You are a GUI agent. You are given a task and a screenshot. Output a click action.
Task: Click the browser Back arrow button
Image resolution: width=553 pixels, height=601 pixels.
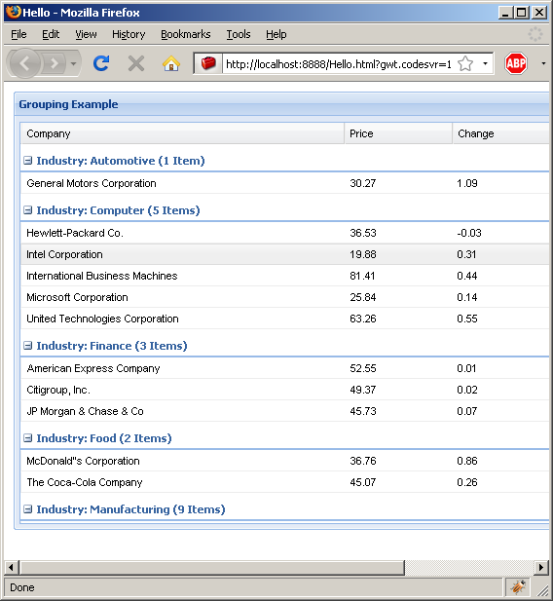click(24, 63)
